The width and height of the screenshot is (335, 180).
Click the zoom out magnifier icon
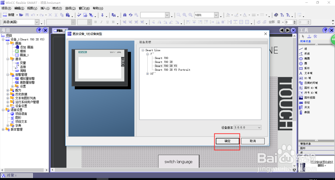pos(190,15)
